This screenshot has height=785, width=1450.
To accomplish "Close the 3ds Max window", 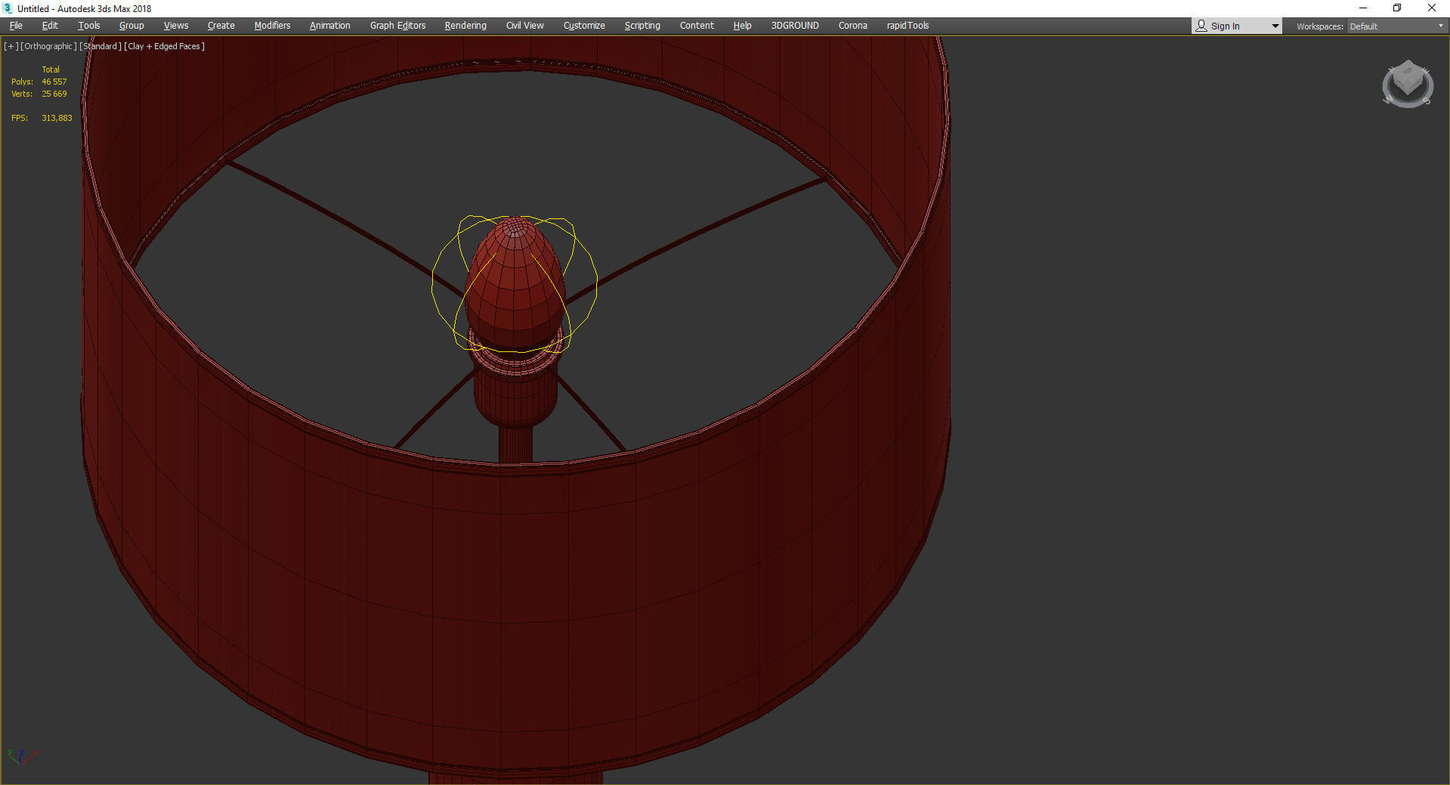I will coord(1432,8).
